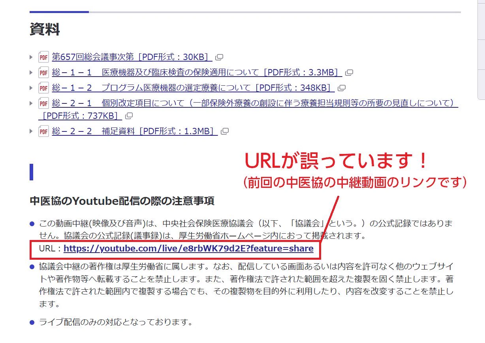This screenshot has width=485, height=343.
Task: Click PDF icon beside 第657回総会議事次第
Action: tap(43, 57)
